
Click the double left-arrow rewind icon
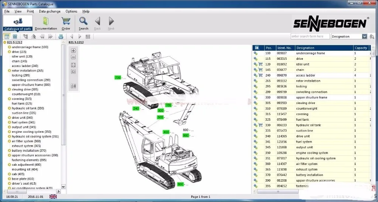[x=42, y=37]
